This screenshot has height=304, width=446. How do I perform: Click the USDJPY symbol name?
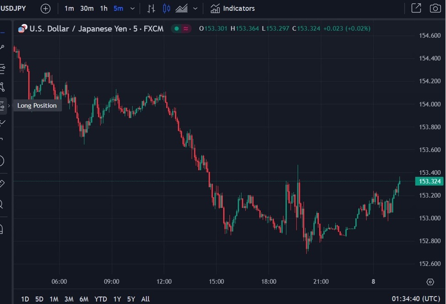click(x=14, y=8)
